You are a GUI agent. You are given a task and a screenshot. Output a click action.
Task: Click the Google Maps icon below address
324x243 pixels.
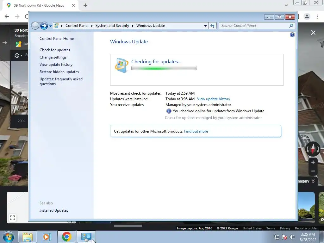18,44
